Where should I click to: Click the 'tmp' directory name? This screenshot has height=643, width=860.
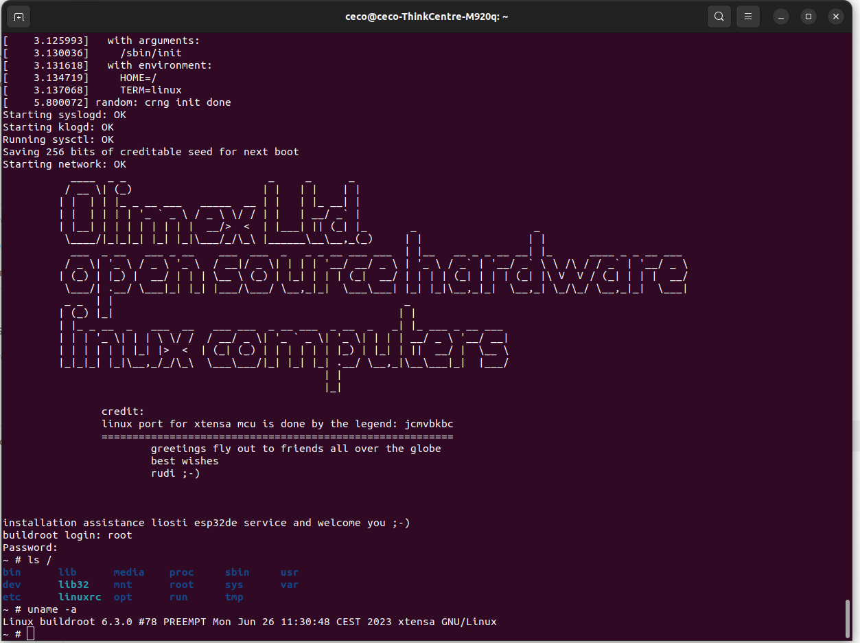tap(234, 597)
